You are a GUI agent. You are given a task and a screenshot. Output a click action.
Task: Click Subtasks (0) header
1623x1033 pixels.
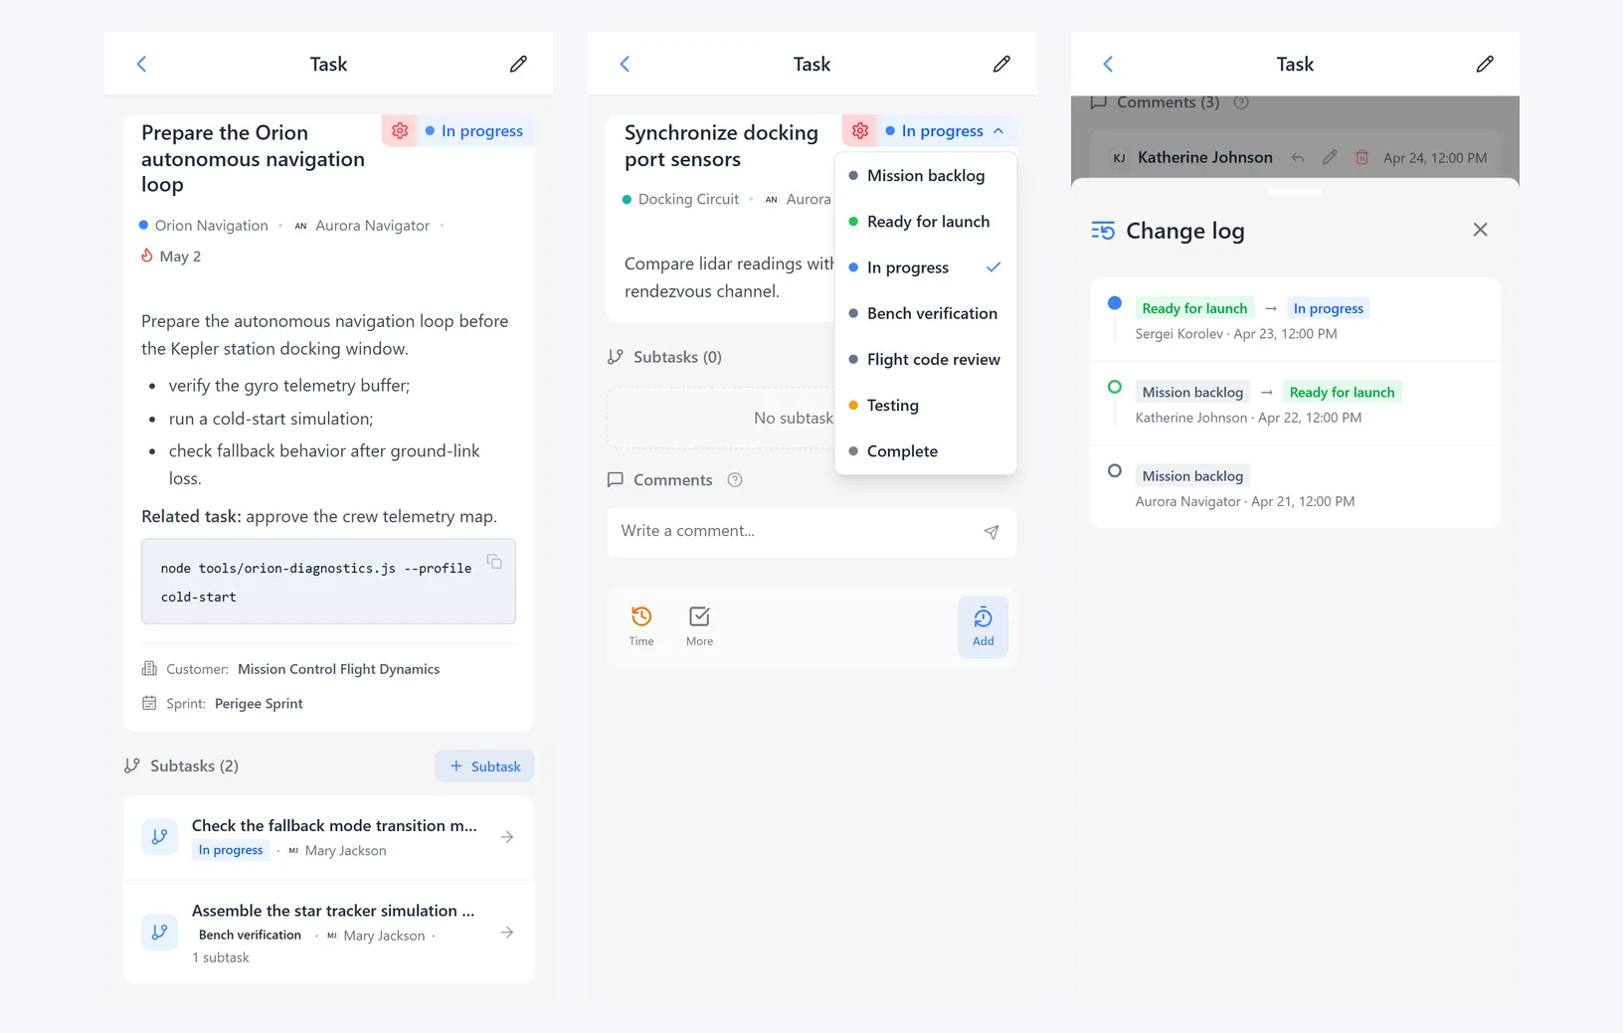[x=664, y=357]
